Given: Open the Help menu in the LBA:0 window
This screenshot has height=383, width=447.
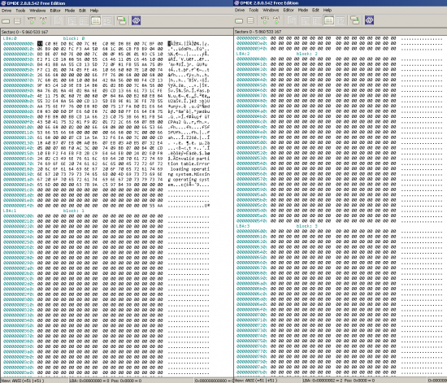Looking at the screenshot, I should coord(94,11).
